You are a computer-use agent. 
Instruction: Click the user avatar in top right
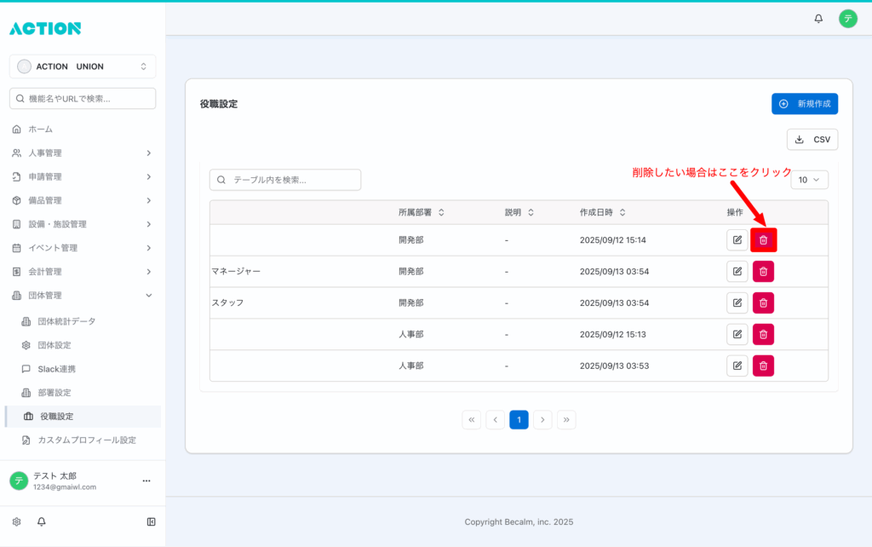click(x=847, y=18)
